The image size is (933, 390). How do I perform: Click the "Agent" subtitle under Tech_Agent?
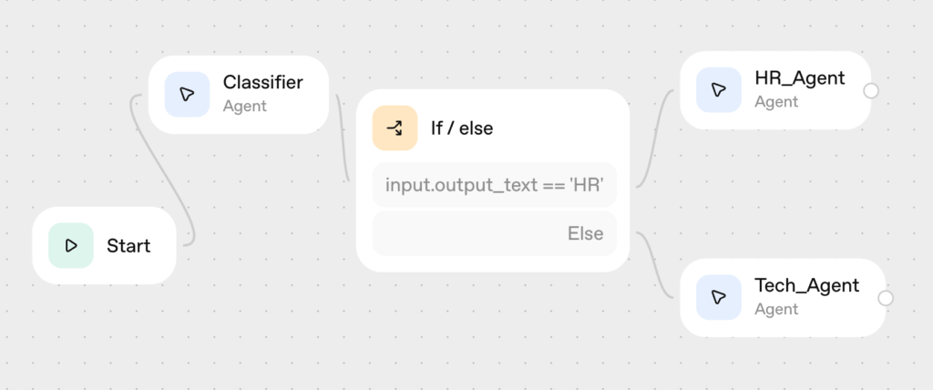pos(776,309)
